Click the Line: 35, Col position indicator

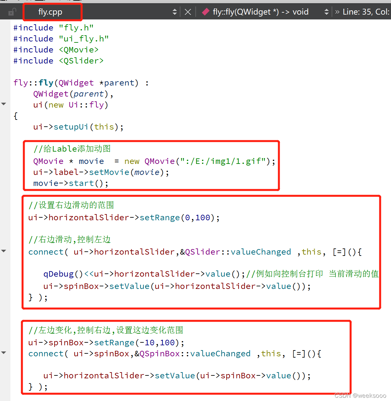366,12
